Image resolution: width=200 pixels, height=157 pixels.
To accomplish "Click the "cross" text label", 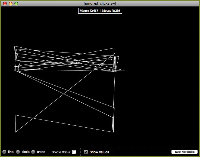I will point(41,152).
